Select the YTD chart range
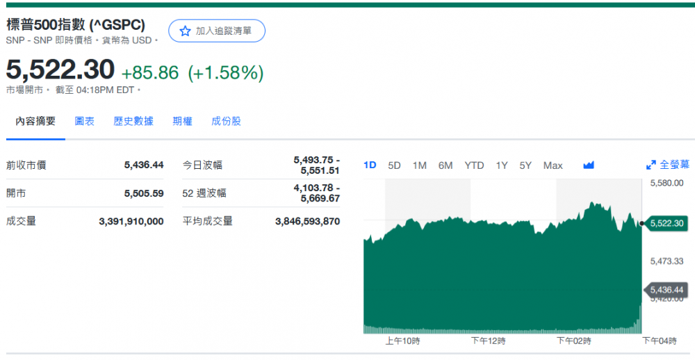The image size is (695, 360). (x=474, y=165)
